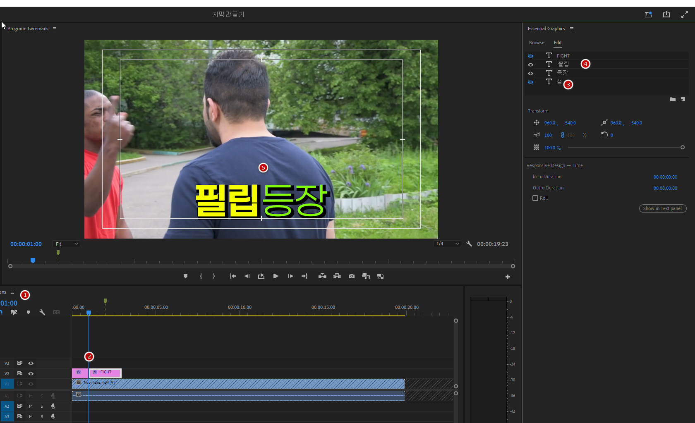
Task: Open the Fit zoom level dropdown
Action: pos(66,244)
